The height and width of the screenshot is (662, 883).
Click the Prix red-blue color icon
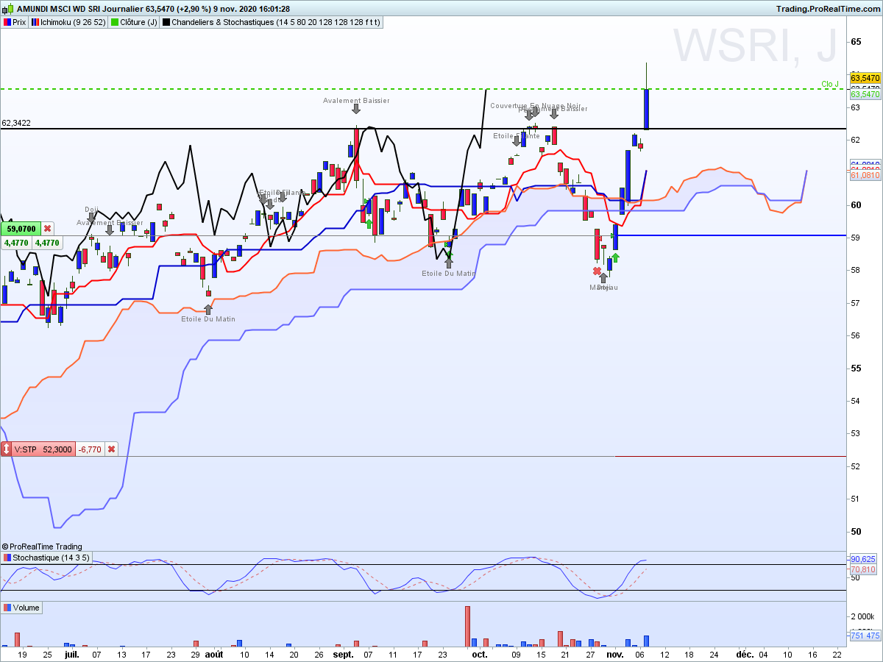click(7, 22)
